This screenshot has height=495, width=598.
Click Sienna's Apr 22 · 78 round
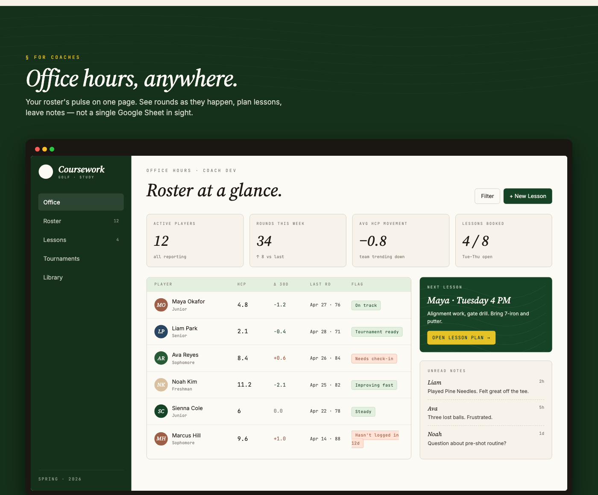pyautogui.click(x=325, y=411)
